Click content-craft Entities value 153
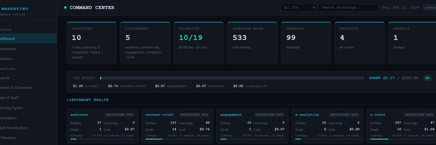 [x=173, y=123]
